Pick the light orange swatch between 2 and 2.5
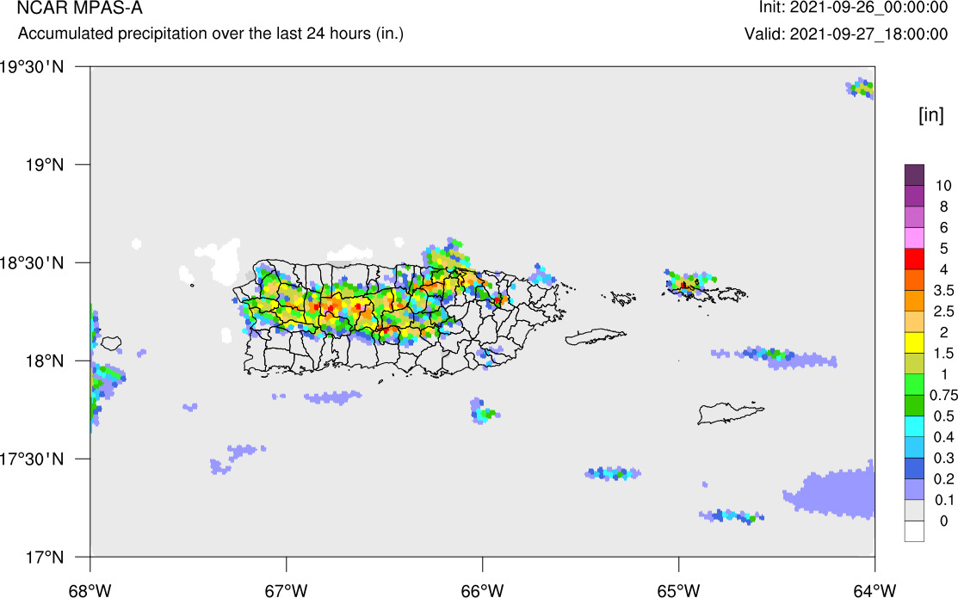Screen dimensions: 958x598 pos(914,322)
